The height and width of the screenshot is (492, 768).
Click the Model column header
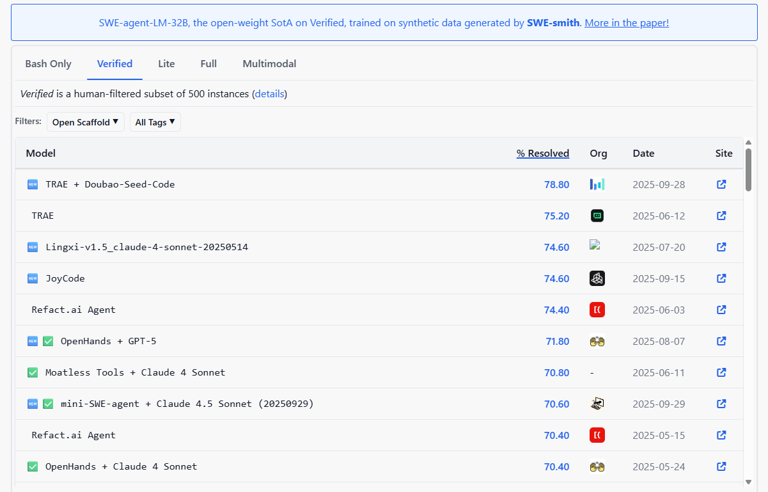coord(41,154)
